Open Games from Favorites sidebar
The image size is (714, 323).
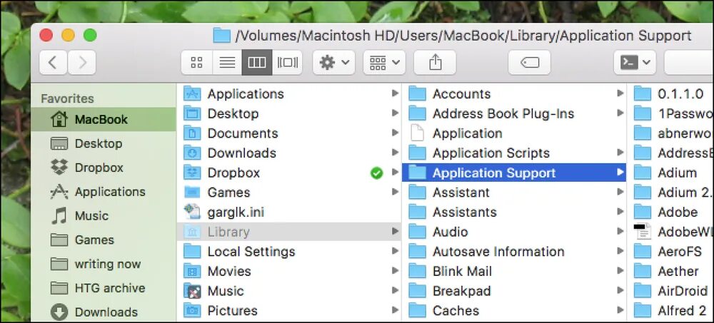point(104,240)
